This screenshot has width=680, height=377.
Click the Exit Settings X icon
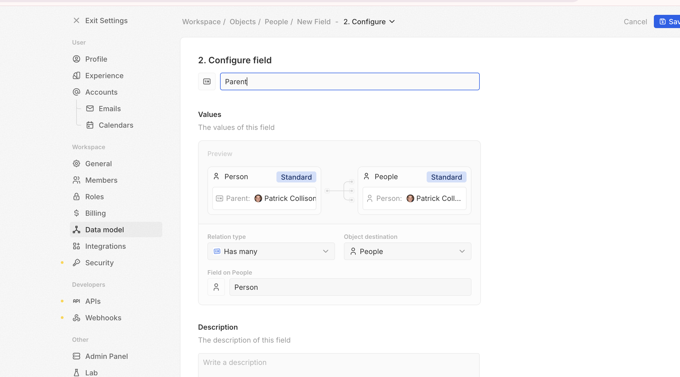click(76, 21)
